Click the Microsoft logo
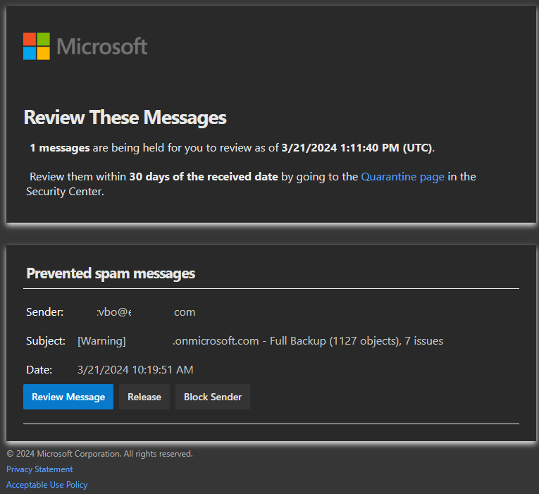 85,47
